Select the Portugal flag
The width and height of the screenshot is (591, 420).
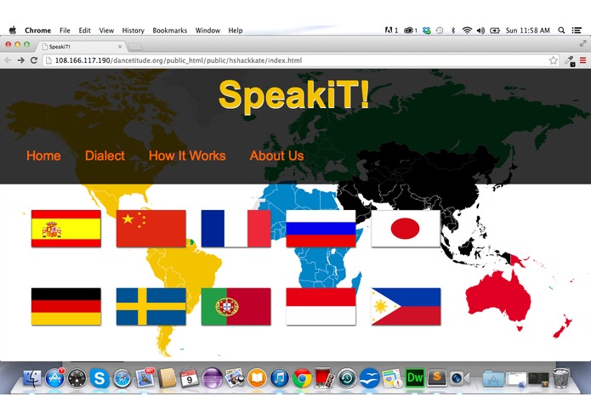click(x=236, y=307)
